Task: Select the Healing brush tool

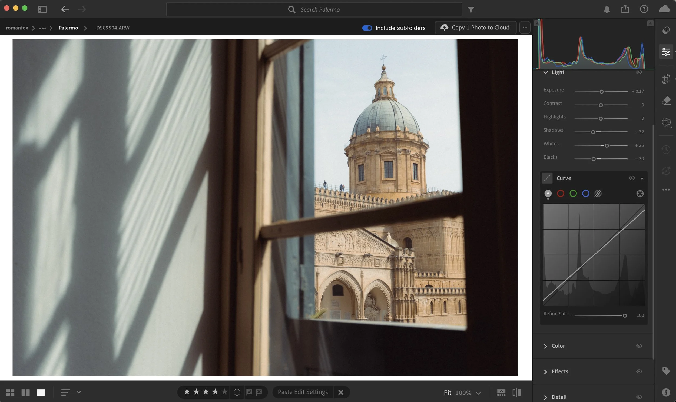Action: (x=666, y=101)
